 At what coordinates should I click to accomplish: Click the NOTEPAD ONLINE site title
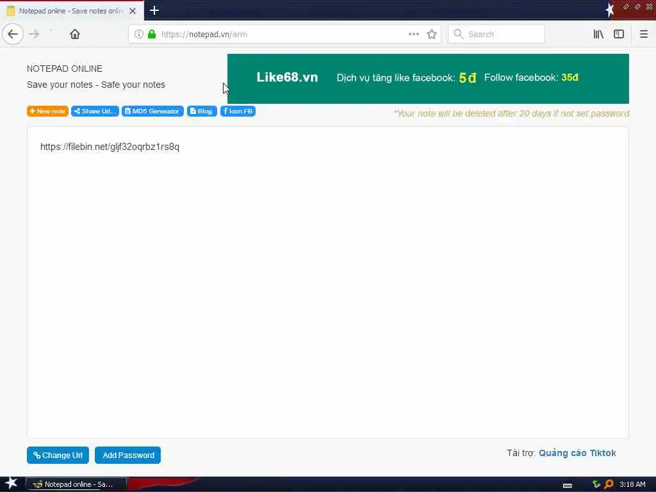65,69
